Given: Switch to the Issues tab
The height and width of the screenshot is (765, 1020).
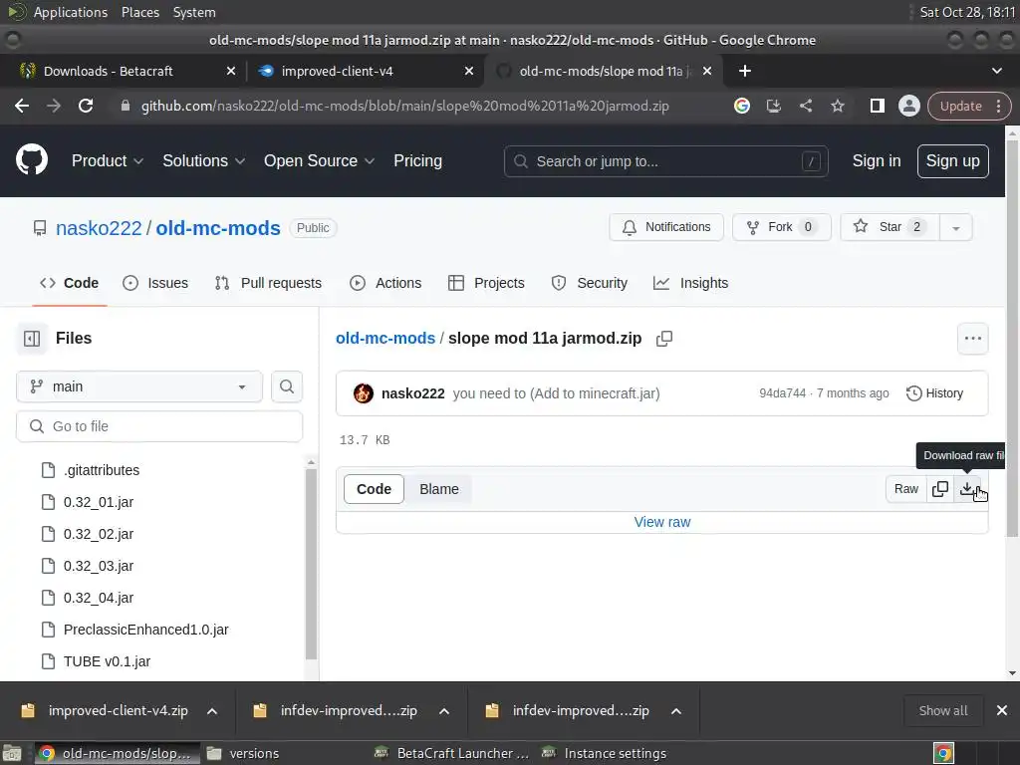Looking at the screenshot, I should click(155, 283).
